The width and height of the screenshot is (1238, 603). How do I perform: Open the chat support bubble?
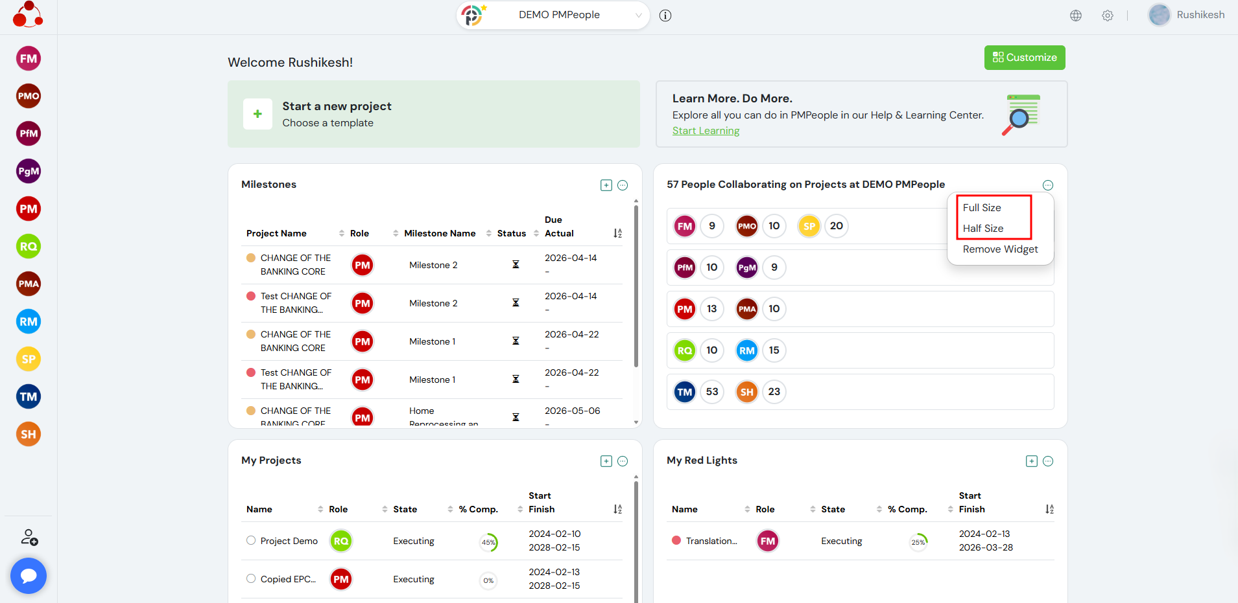(29, 576)
